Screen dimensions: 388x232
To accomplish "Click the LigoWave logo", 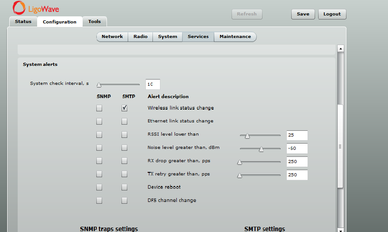I will pyautogui.click(x=36, y=8).
